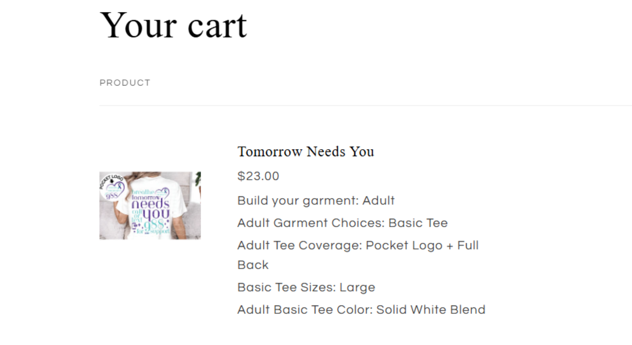This screenshot has width=632, height=345.
Task: Click Adult Tee Coverage: Pocket Logo text
Action: [358, 245]
